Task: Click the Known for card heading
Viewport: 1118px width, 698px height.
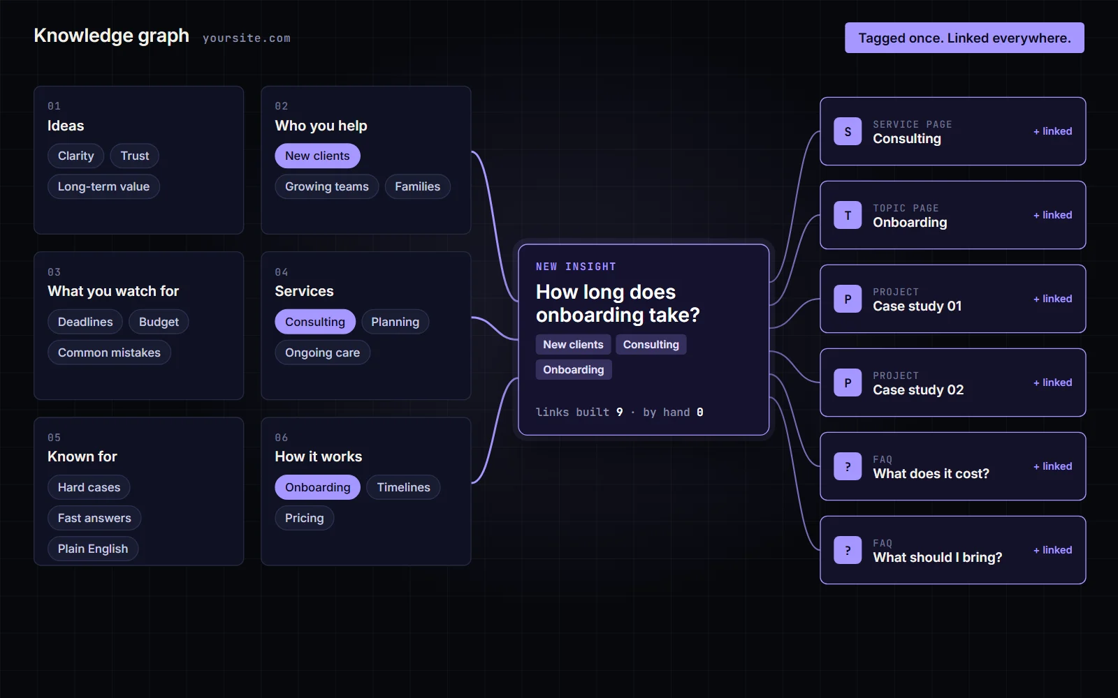Action: pyautogui.click(x=82, y=456)
